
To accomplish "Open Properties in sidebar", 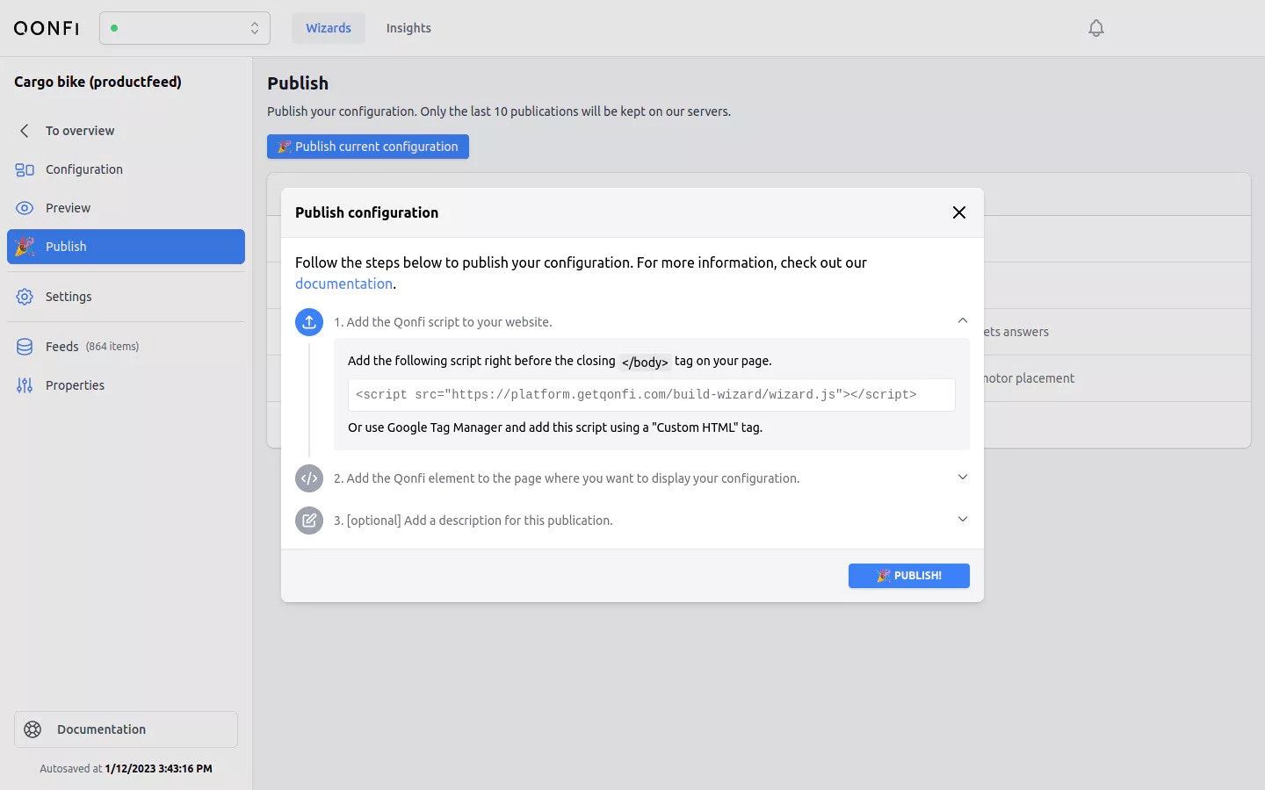I will 126,385.
